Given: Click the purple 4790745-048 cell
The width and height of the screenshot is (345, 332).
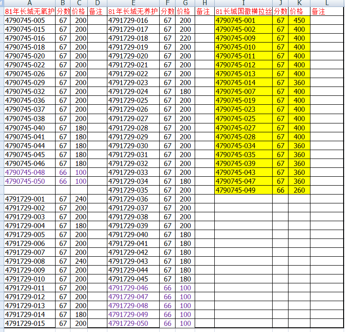Looking at the screenshot, I should click(x=30, y=172).
